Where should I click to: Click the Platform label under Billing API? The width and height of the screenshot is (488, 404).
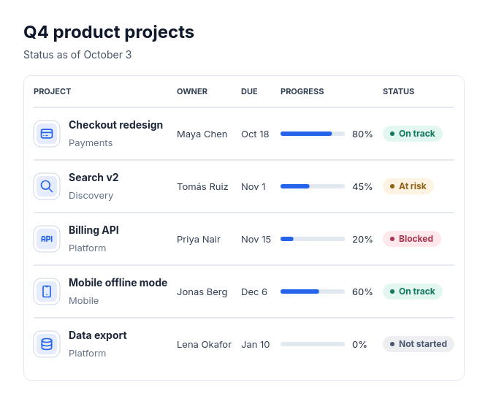pos(87,248)
